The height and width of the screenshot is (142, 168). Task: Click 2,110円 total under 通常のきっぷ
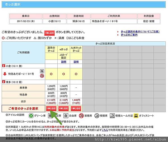coord(51,100)
